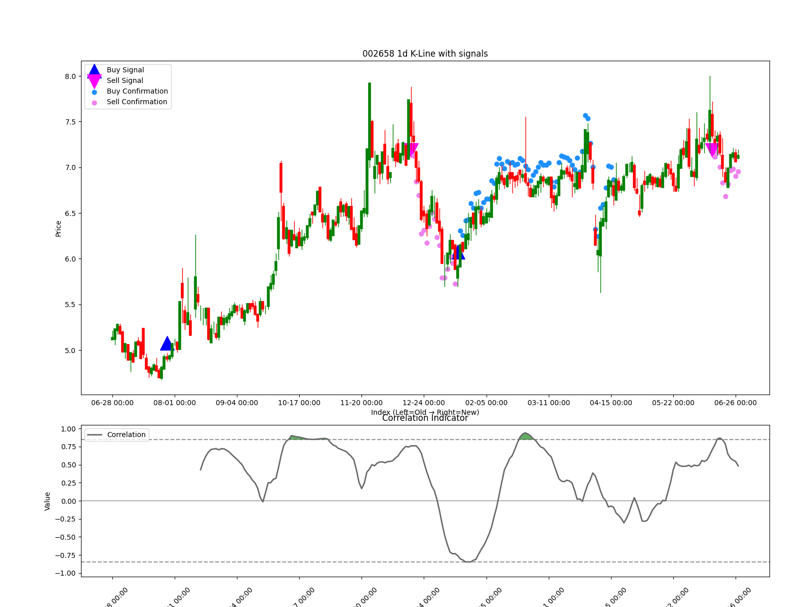The image size is (810, 607).
Task: Click the blue Buy Signal triangle near 08-01
Action: [167, 343]
